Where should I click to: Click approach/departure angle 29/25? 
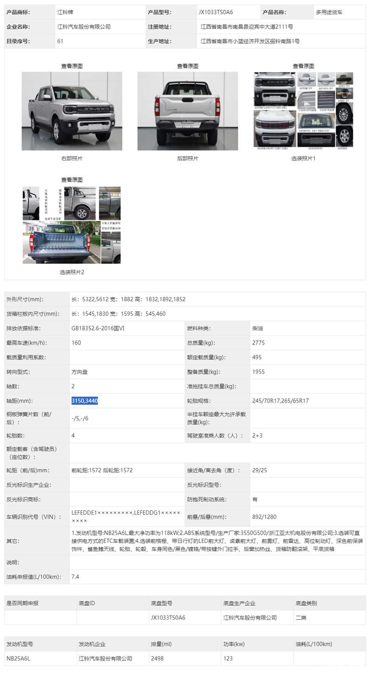260,470
